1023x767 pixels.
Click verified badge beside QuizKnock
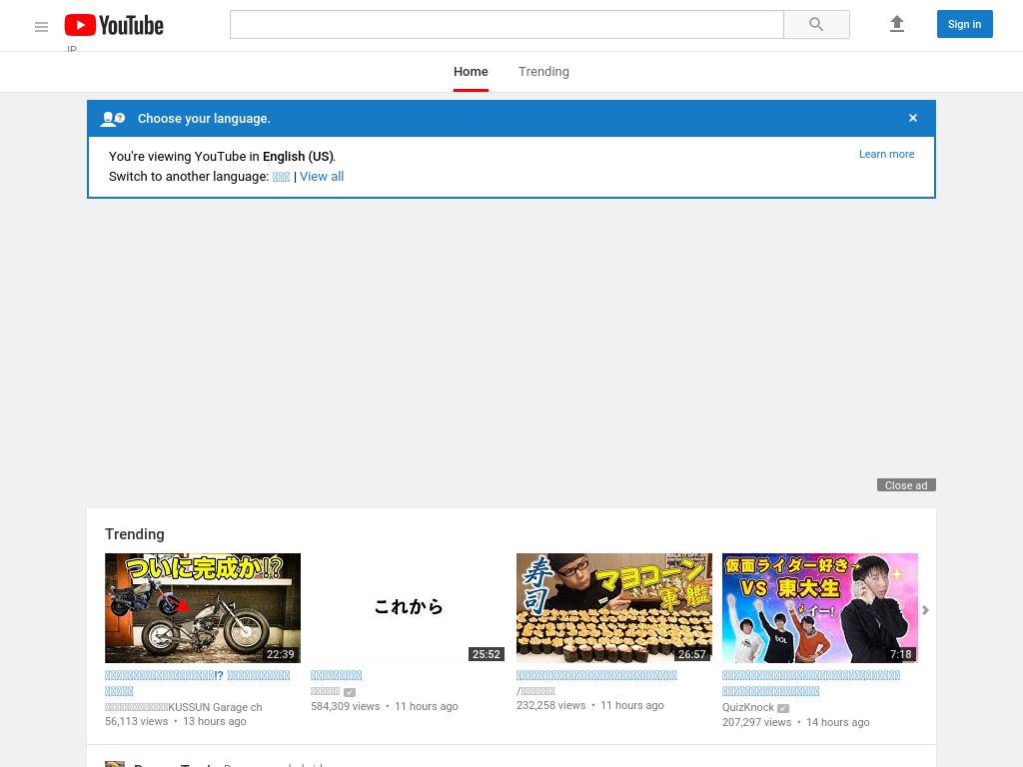[x=783, y=708]
